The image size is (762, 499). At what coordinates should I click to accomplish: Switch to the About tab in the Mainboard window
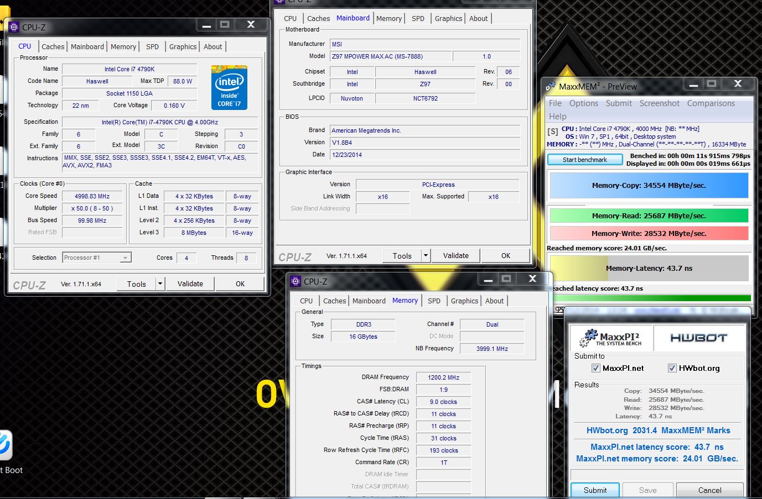[478, 18]
